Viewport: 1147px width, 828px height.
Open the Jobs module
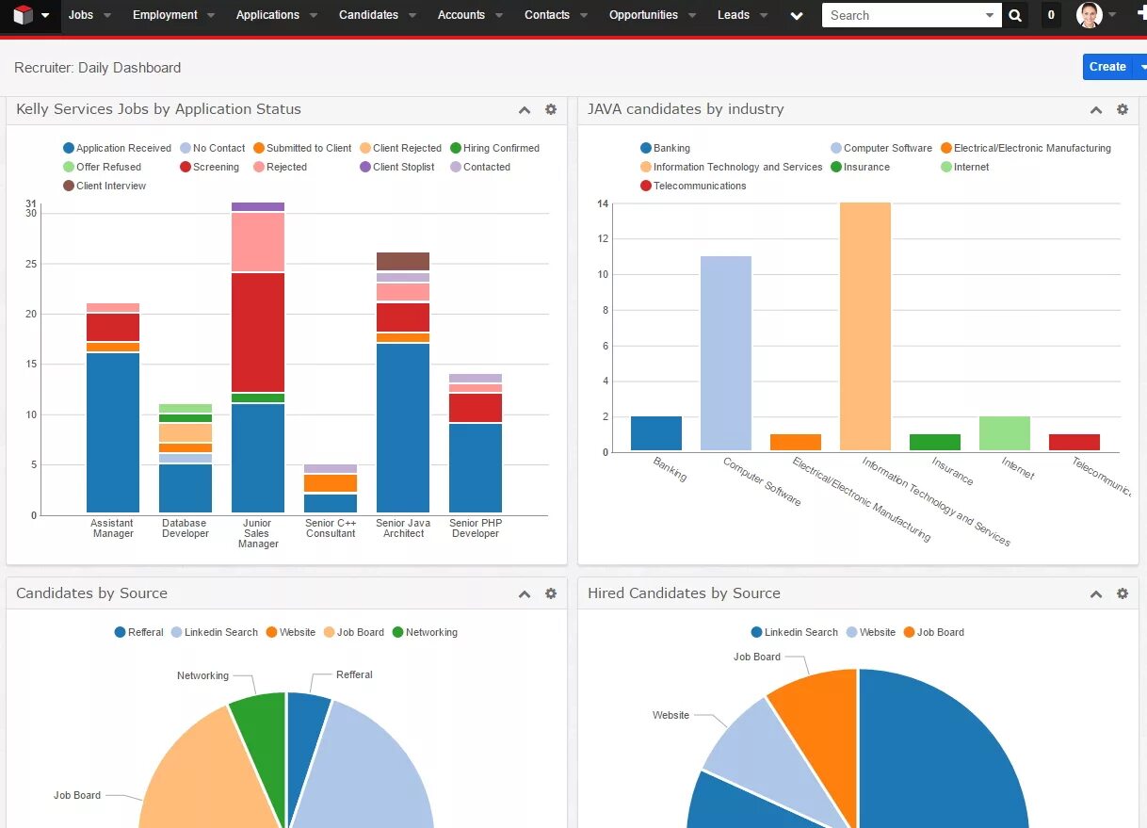81,15
